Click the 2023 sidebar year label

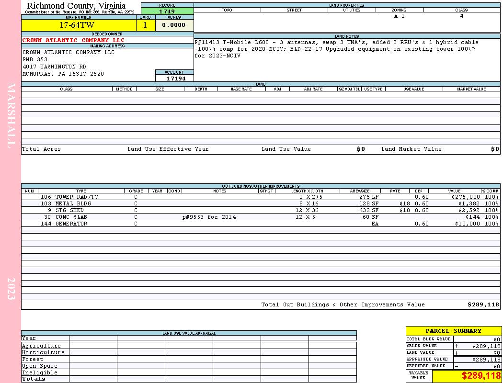click(11, 289)
